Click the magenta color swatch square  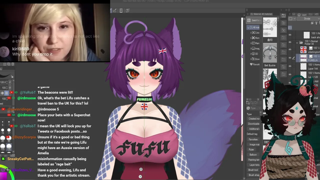pos(3,176)
